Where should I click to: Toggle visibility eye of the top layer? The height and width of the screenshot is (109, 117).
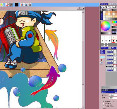point(111,51)
